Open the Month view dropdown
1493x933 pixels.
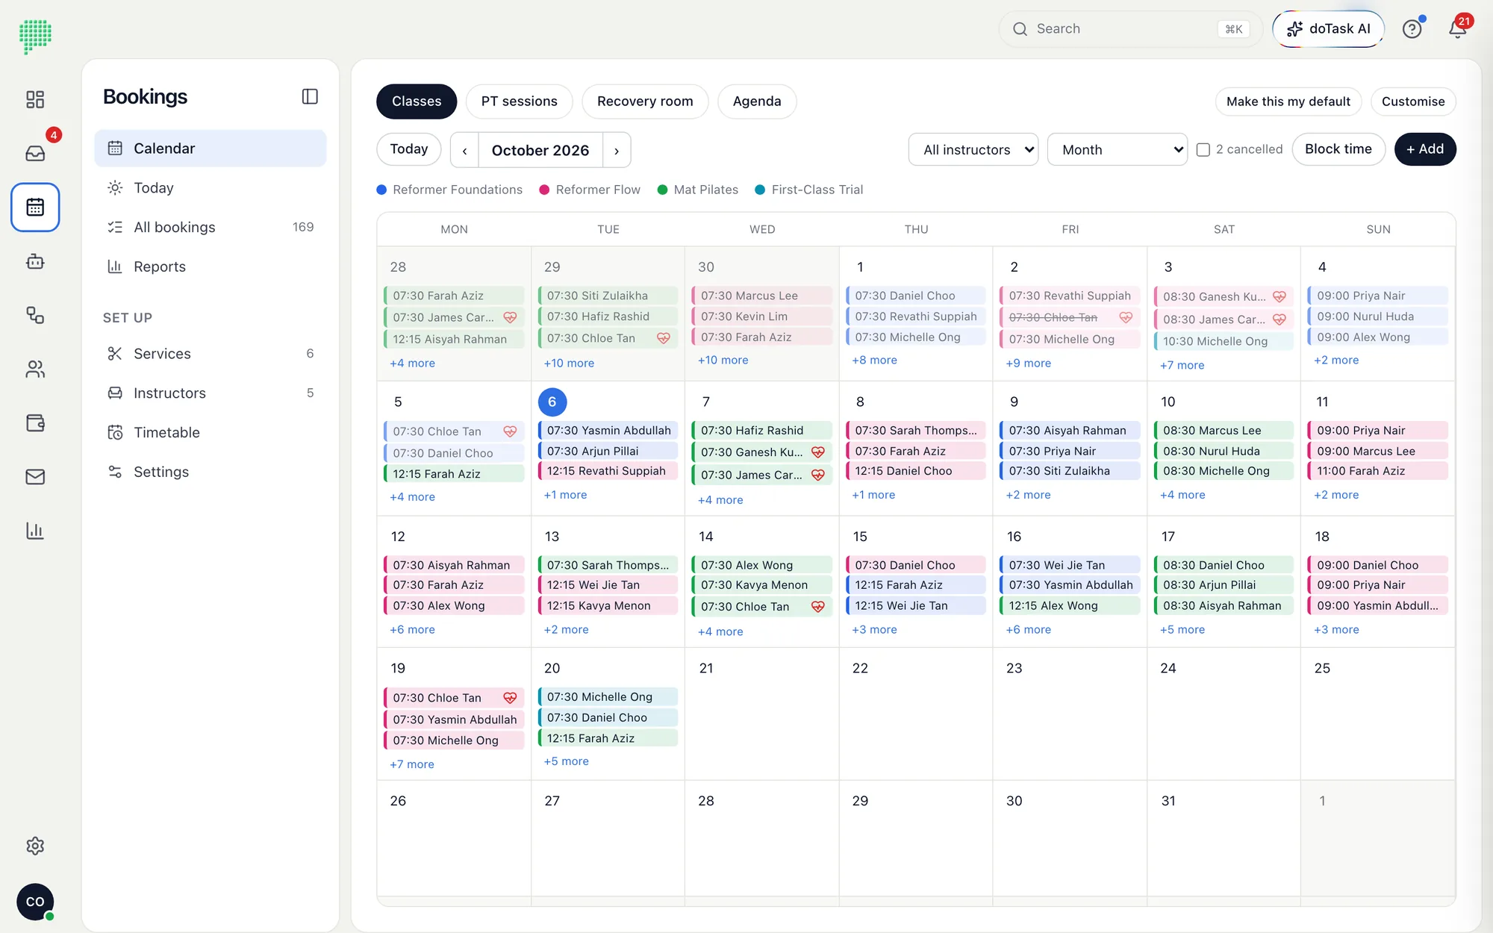coord(1118,149)
